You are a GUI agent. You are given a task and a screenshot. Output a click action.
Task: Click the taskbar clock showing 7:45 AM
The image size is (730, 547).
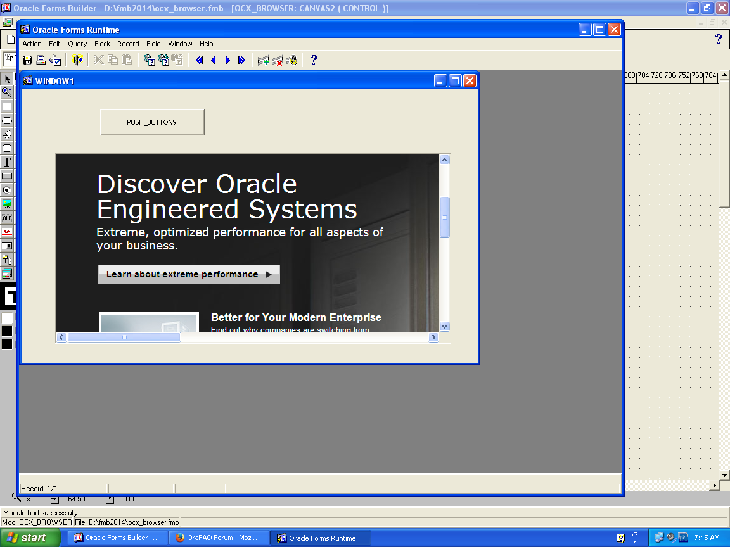pos(707,538)
